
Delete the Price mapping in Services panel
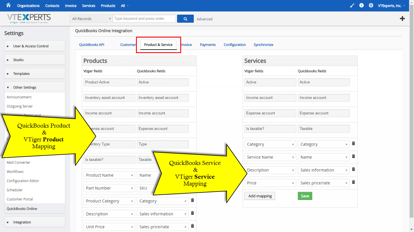click(x=353, y=182)
